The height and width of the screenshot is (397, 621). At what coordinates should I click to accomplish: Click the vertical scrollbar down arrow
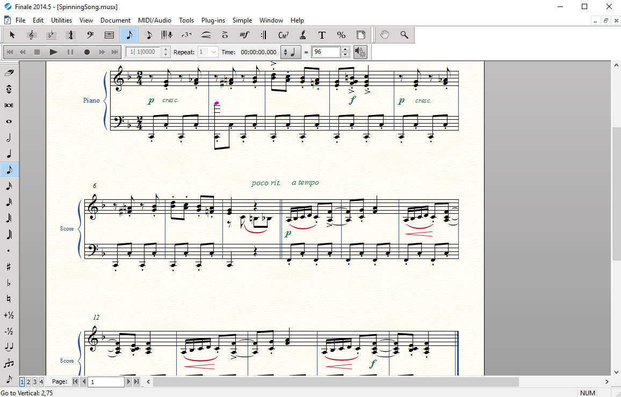tap(616, 372)
